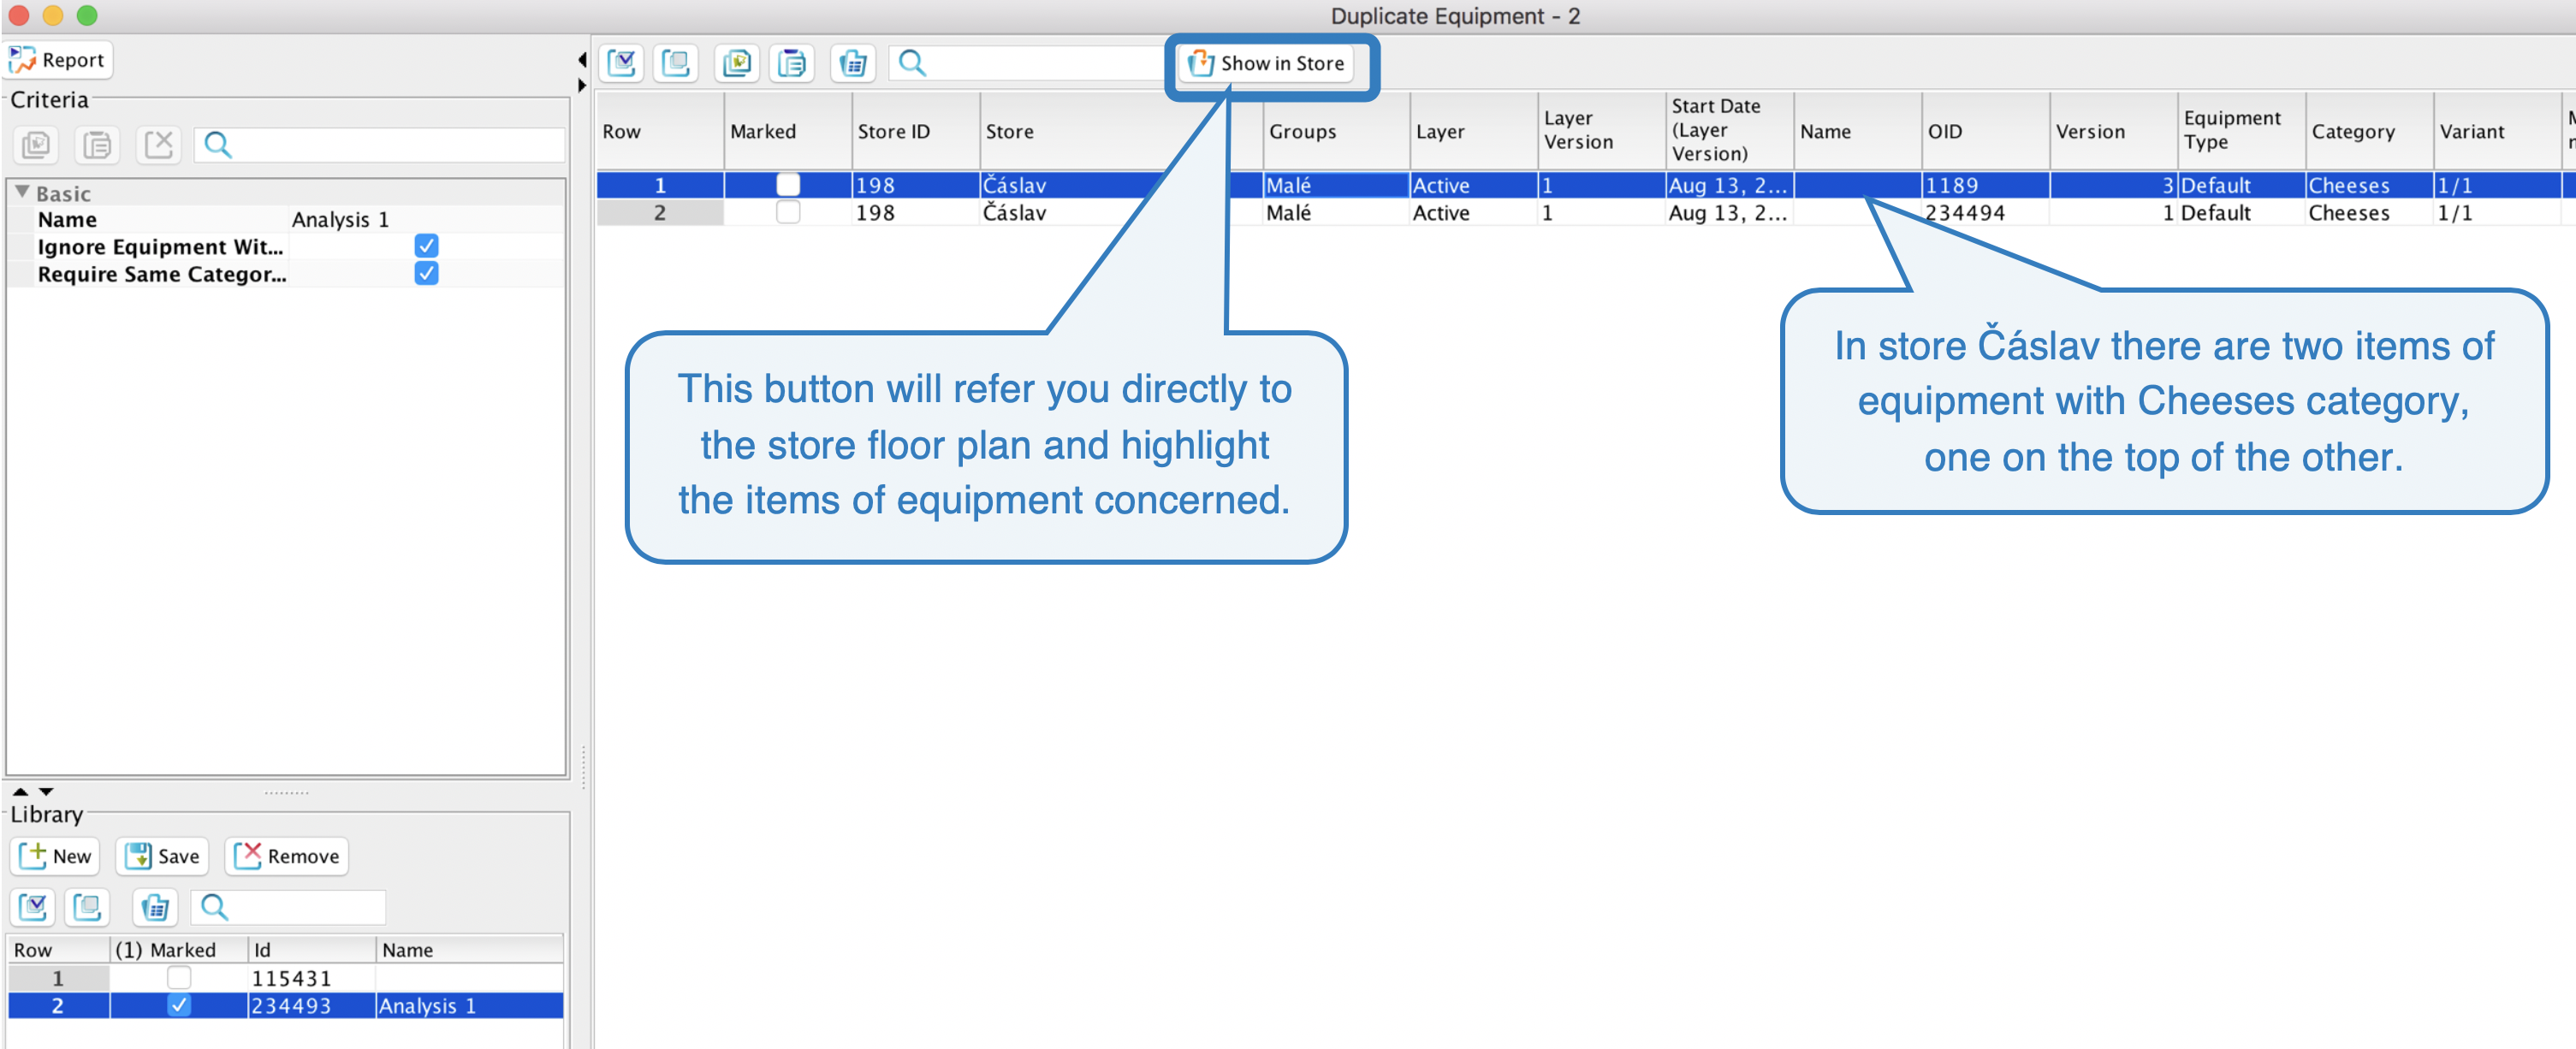The image size is (2576, 1049).
Task: Click New icon in Library panel
Action: pyautogui.click(x=56, y=856)
